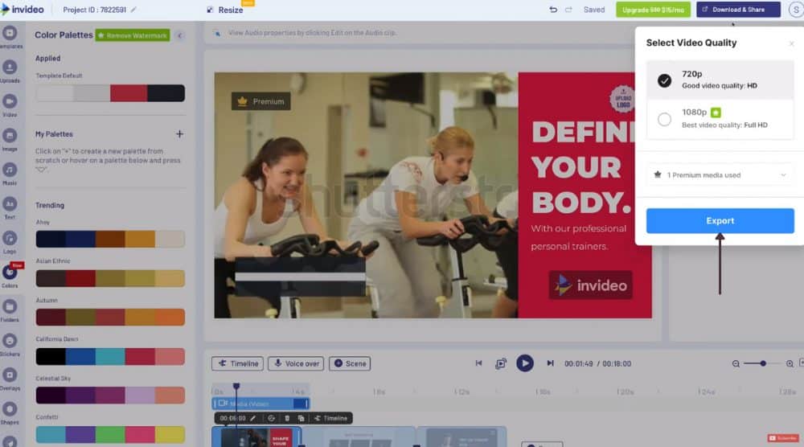
Task: Apply the California Dawn color palette
Action: click(x=110, y=356)
